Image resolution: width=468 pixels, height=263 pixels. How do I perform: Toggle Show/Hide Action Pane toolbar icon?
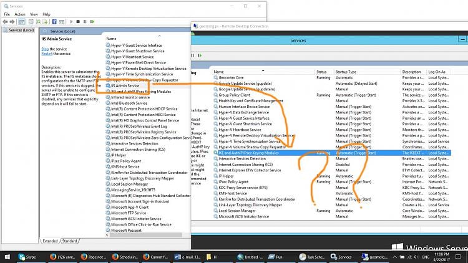(x=62, y=22)
